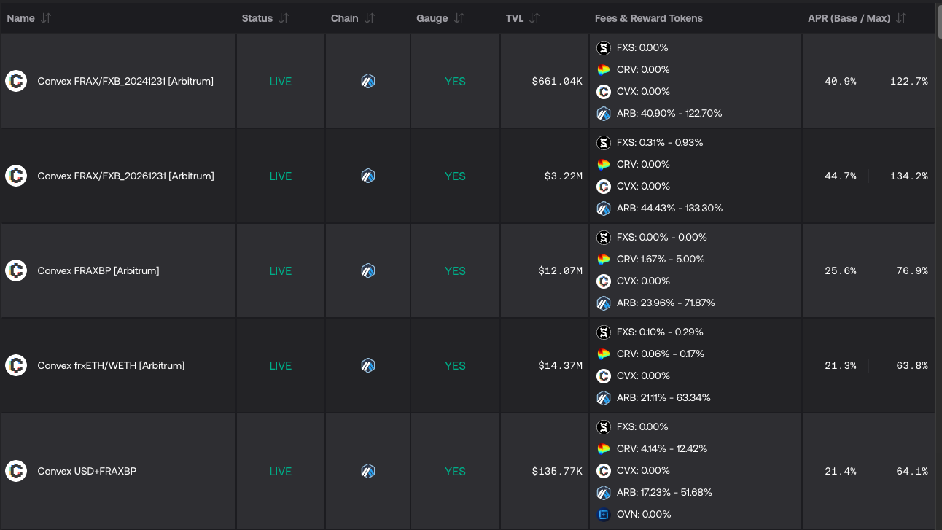Click FXS token icon in FRAX/FXB_20261231 row

[603, 142]
